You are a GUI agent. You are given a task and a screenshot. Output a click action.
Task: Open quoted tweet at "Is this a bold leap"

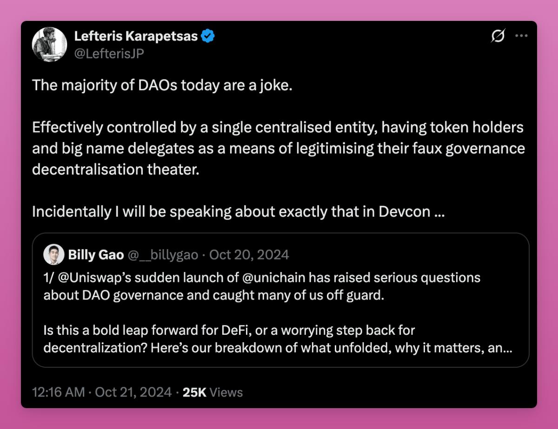coord(229,331)
